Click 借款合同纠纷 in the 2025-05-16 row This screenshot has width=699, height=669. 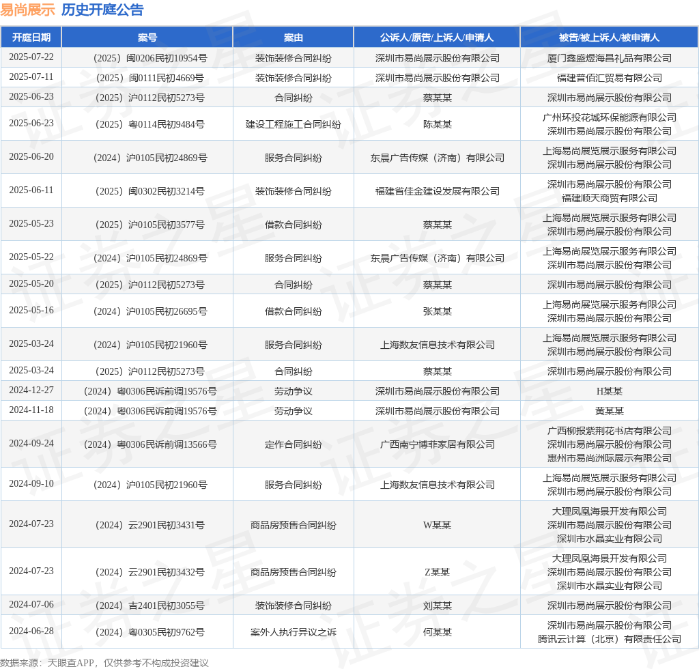[294, 311]
